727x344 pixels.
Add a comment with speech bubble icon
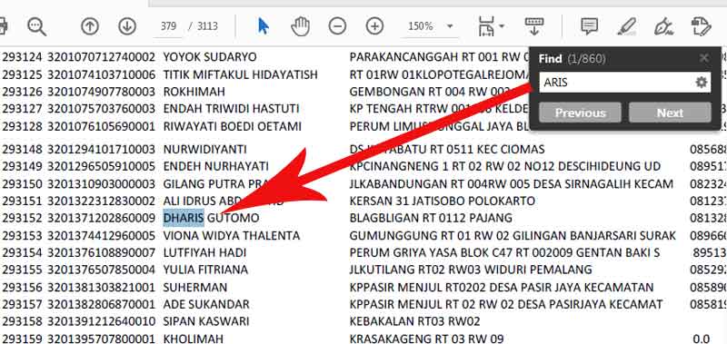point(589,26)
